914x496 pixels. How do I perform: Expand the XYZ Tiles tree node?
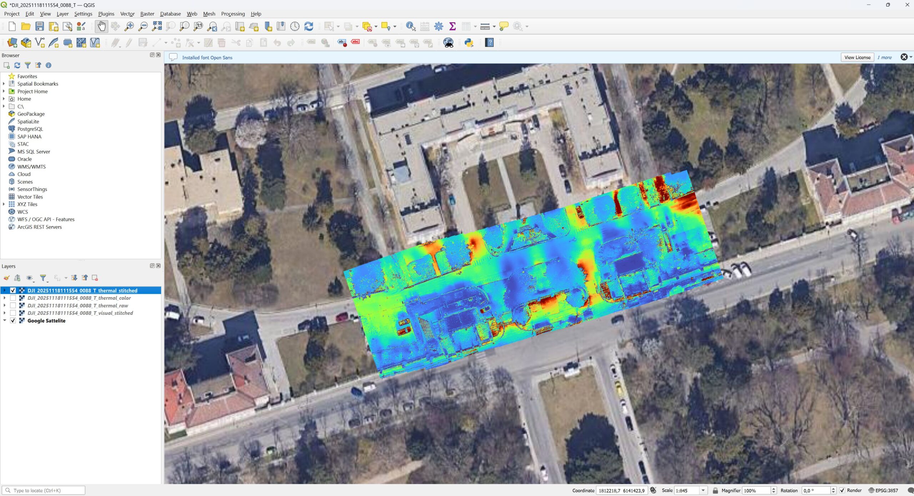point(4,204)
